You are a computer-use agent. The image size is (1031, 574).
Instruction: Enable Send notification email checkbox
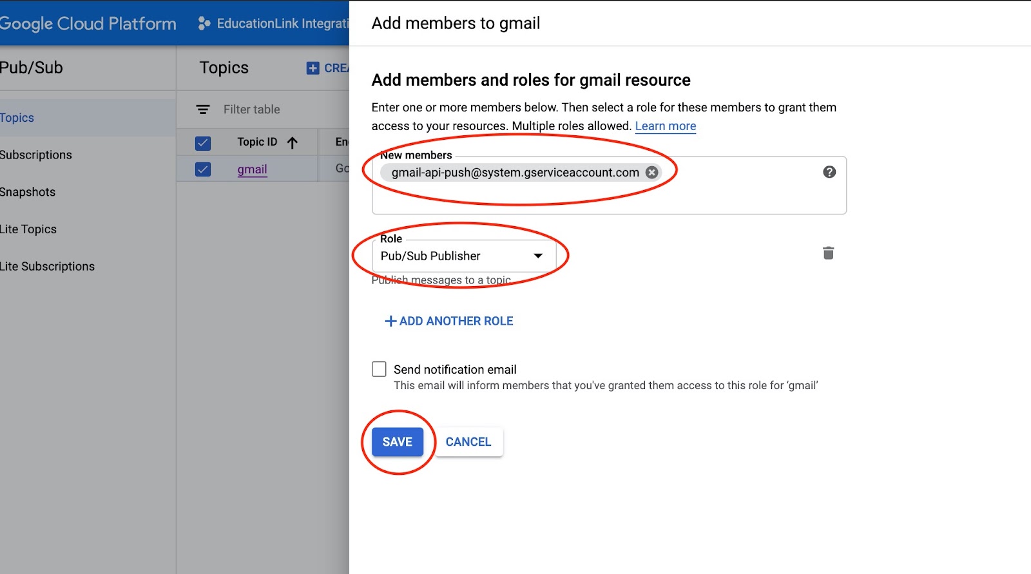pyautogui.click(x=379, y=369)
